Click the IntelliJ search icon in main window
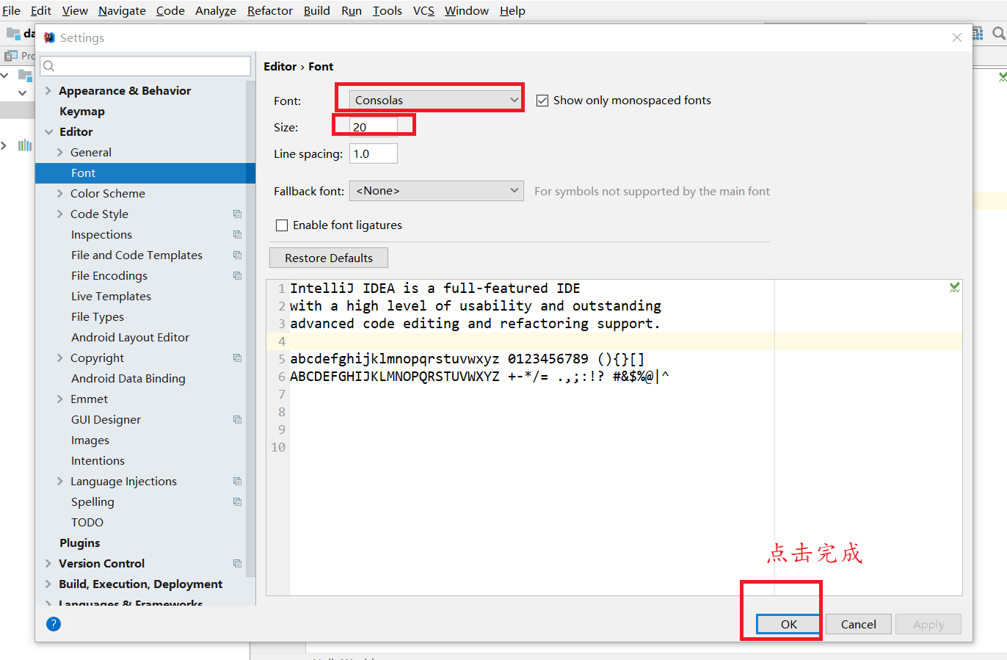The height and width of the screenshot is (660, 1007). [998, 34]
